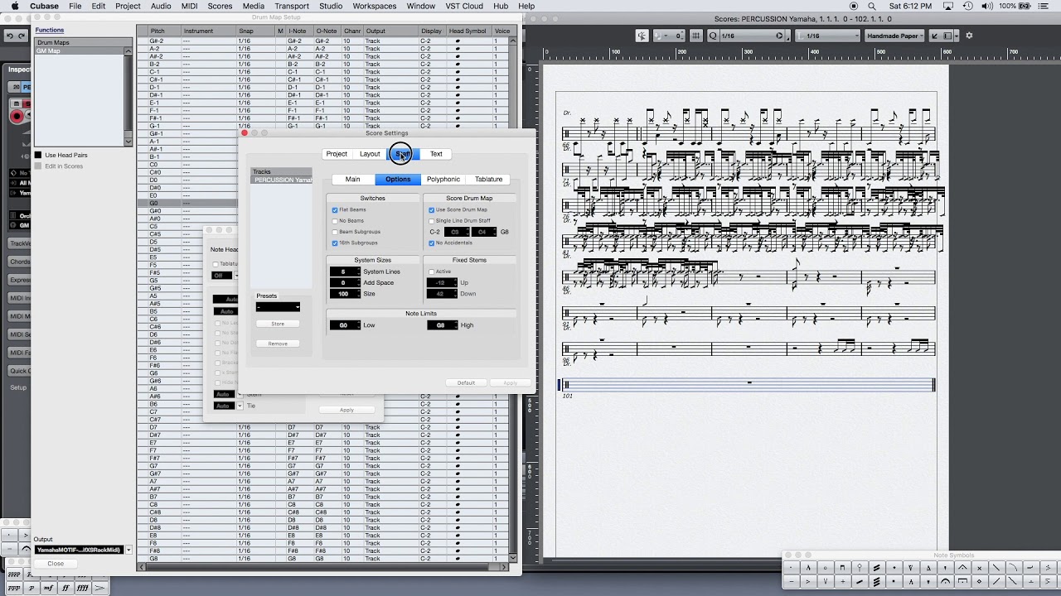Image resolution: width=1061 pixels, height=596 pixels.
Task: Open the length quantize 1/16 dropdown
Action: (x=827, y=36)
